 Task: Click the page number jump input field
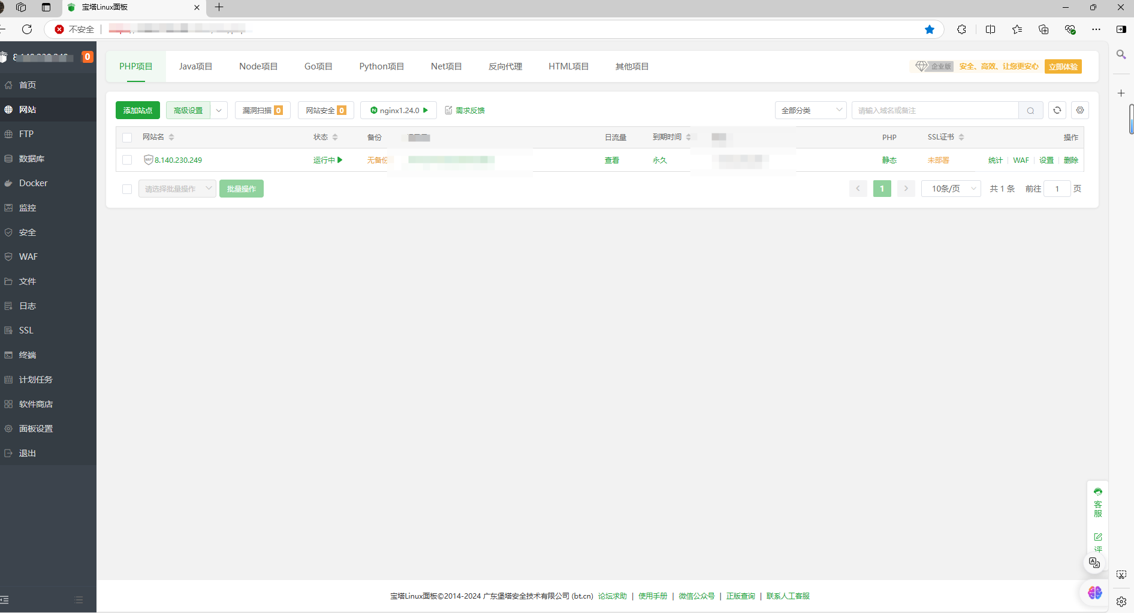(1057, 189)
